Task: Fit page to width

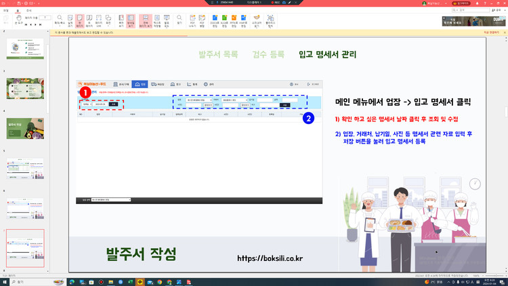Action: click(x=99, y=21)
